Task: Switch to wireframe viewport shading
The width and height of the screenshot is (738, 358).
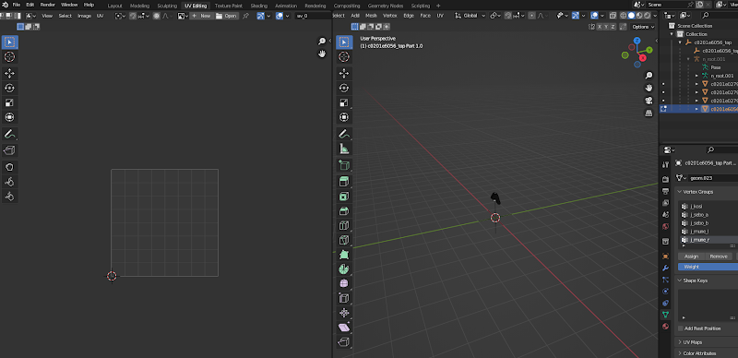Action: (624, 16)
